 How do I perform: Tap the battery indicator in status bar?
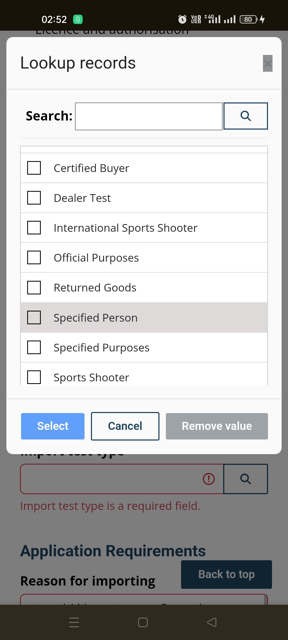249,19
